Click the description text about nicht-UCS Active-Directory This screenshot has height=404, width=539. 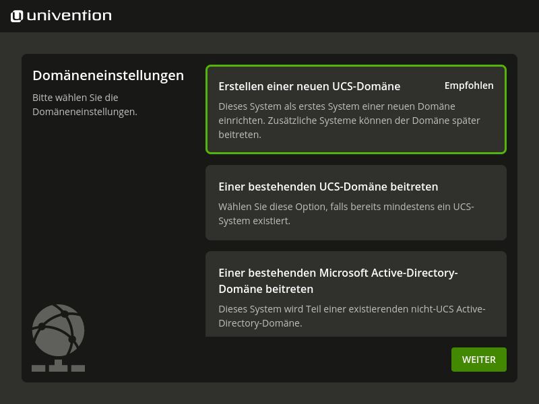352,315
